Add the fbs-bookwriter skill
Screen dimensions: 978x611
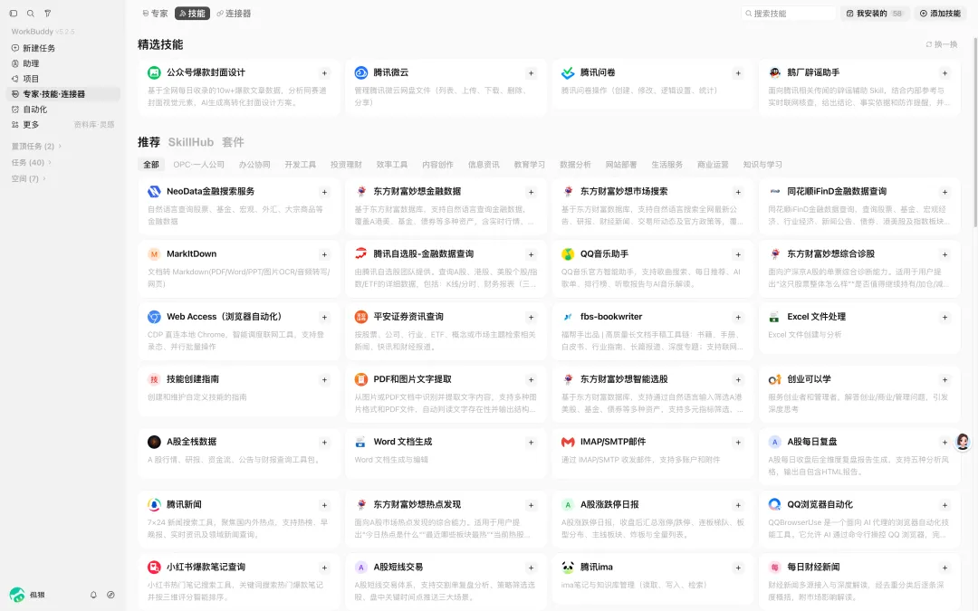(x=738, y=318)
